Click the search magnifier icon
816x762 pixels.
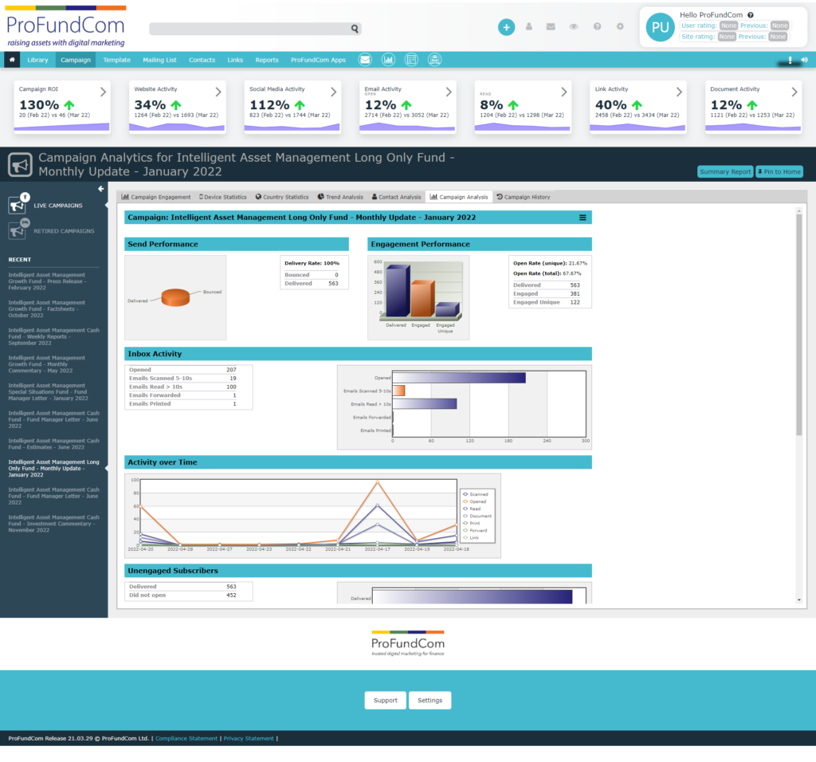[x=355, y=29]
